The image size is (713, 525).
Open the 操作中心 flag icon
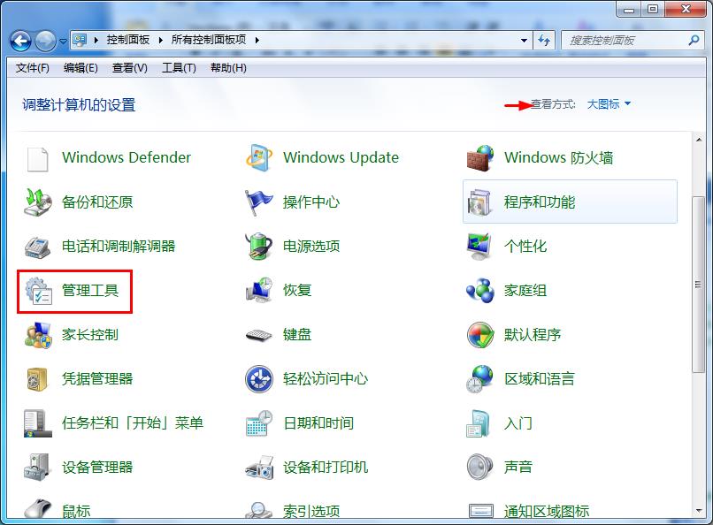point(258,202)
